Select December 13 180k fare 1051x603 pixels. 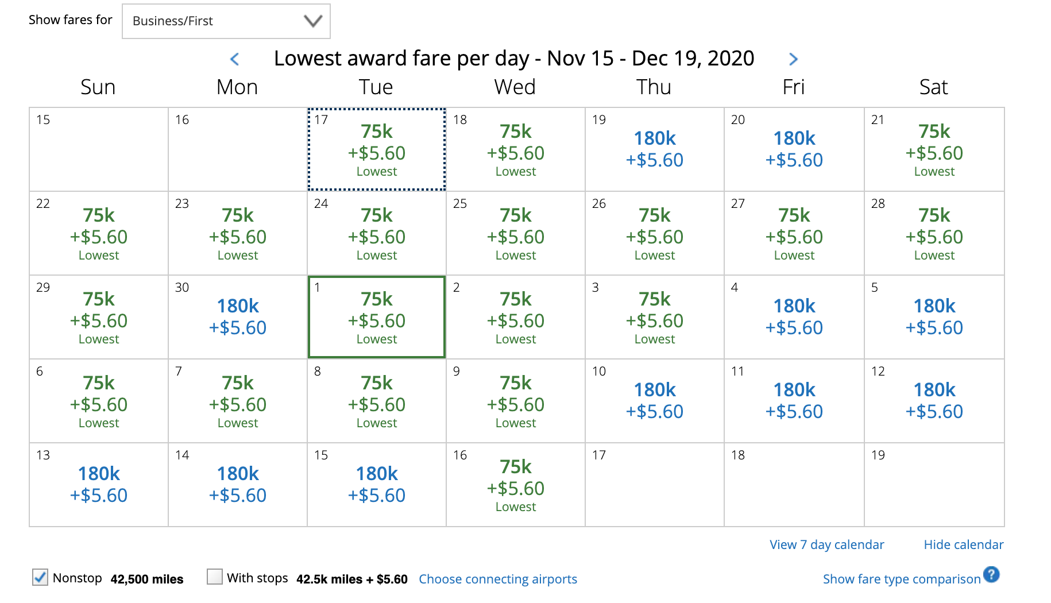[x=99, y=485]
